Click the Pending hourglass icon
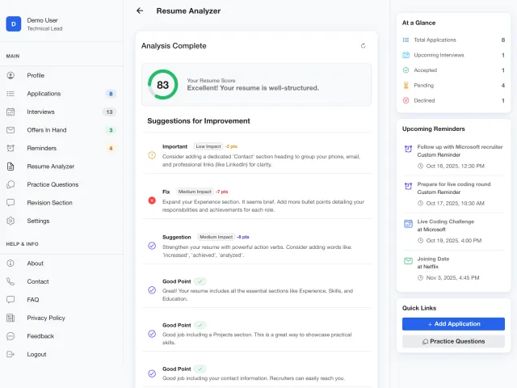517x388 pixels. [406, 86]
